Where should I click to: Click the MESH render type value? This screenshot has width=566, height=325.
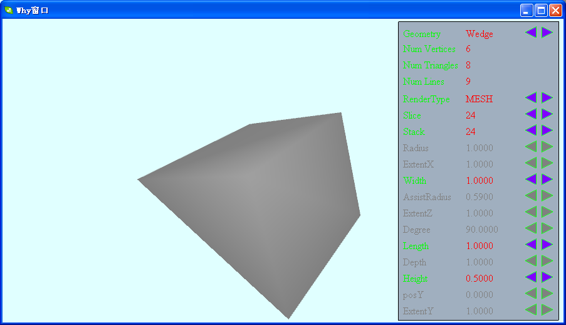pyautogui.click(x=479, y=99)
